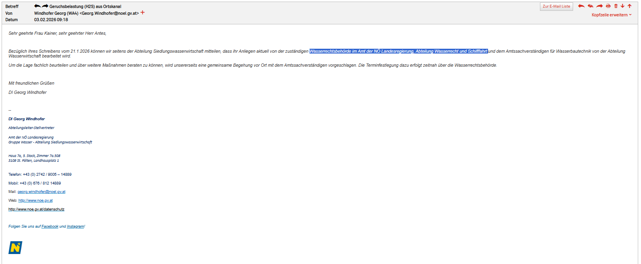Click the Reply All double-arrow icon
Image resolution: width=641 pixels, height=264 pixels.
pos(590,6)
